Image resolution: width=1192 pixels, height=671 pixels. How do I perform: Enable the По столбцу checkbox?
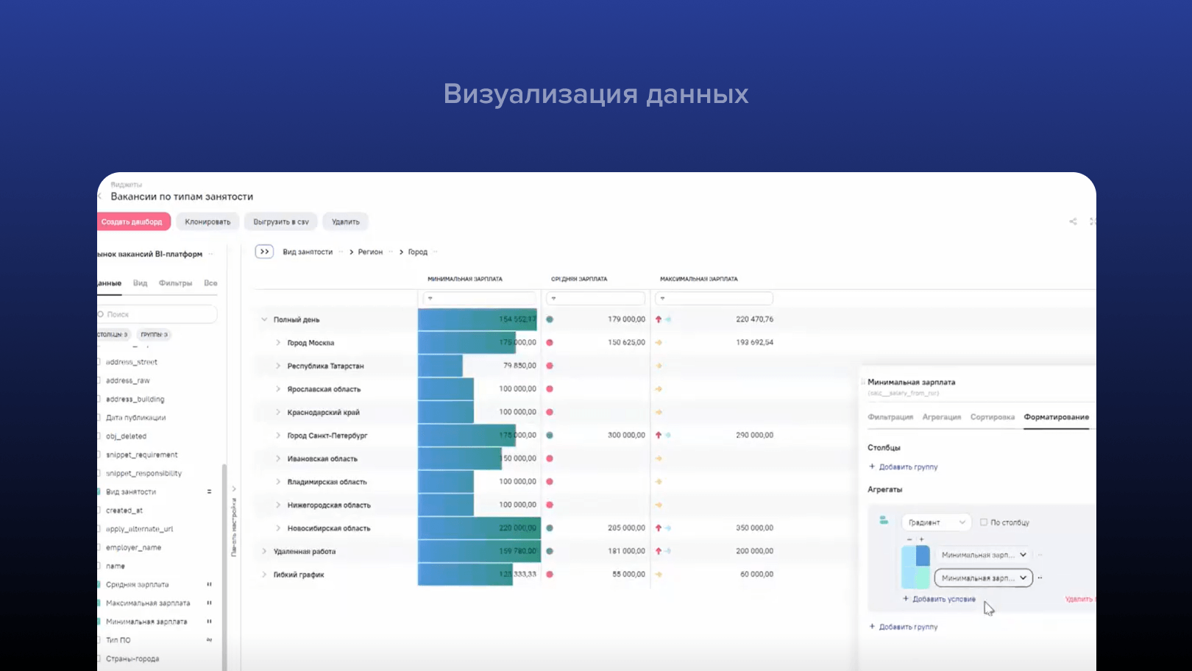click(984, 522)
